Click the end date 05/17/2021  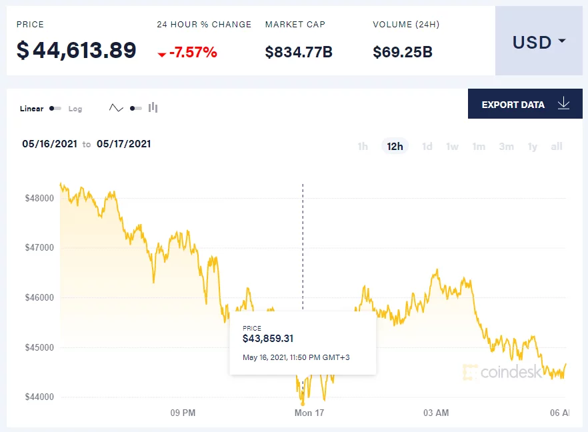(x=123, y=144)
